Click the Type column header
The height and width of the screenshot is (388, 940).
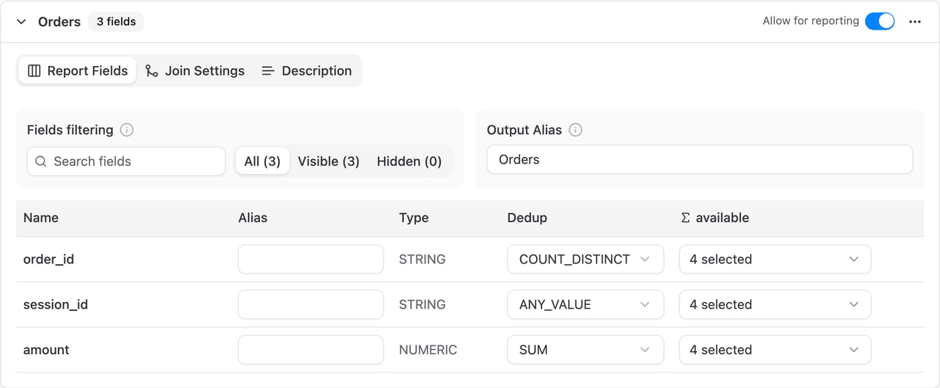click(x=414, y=217)
